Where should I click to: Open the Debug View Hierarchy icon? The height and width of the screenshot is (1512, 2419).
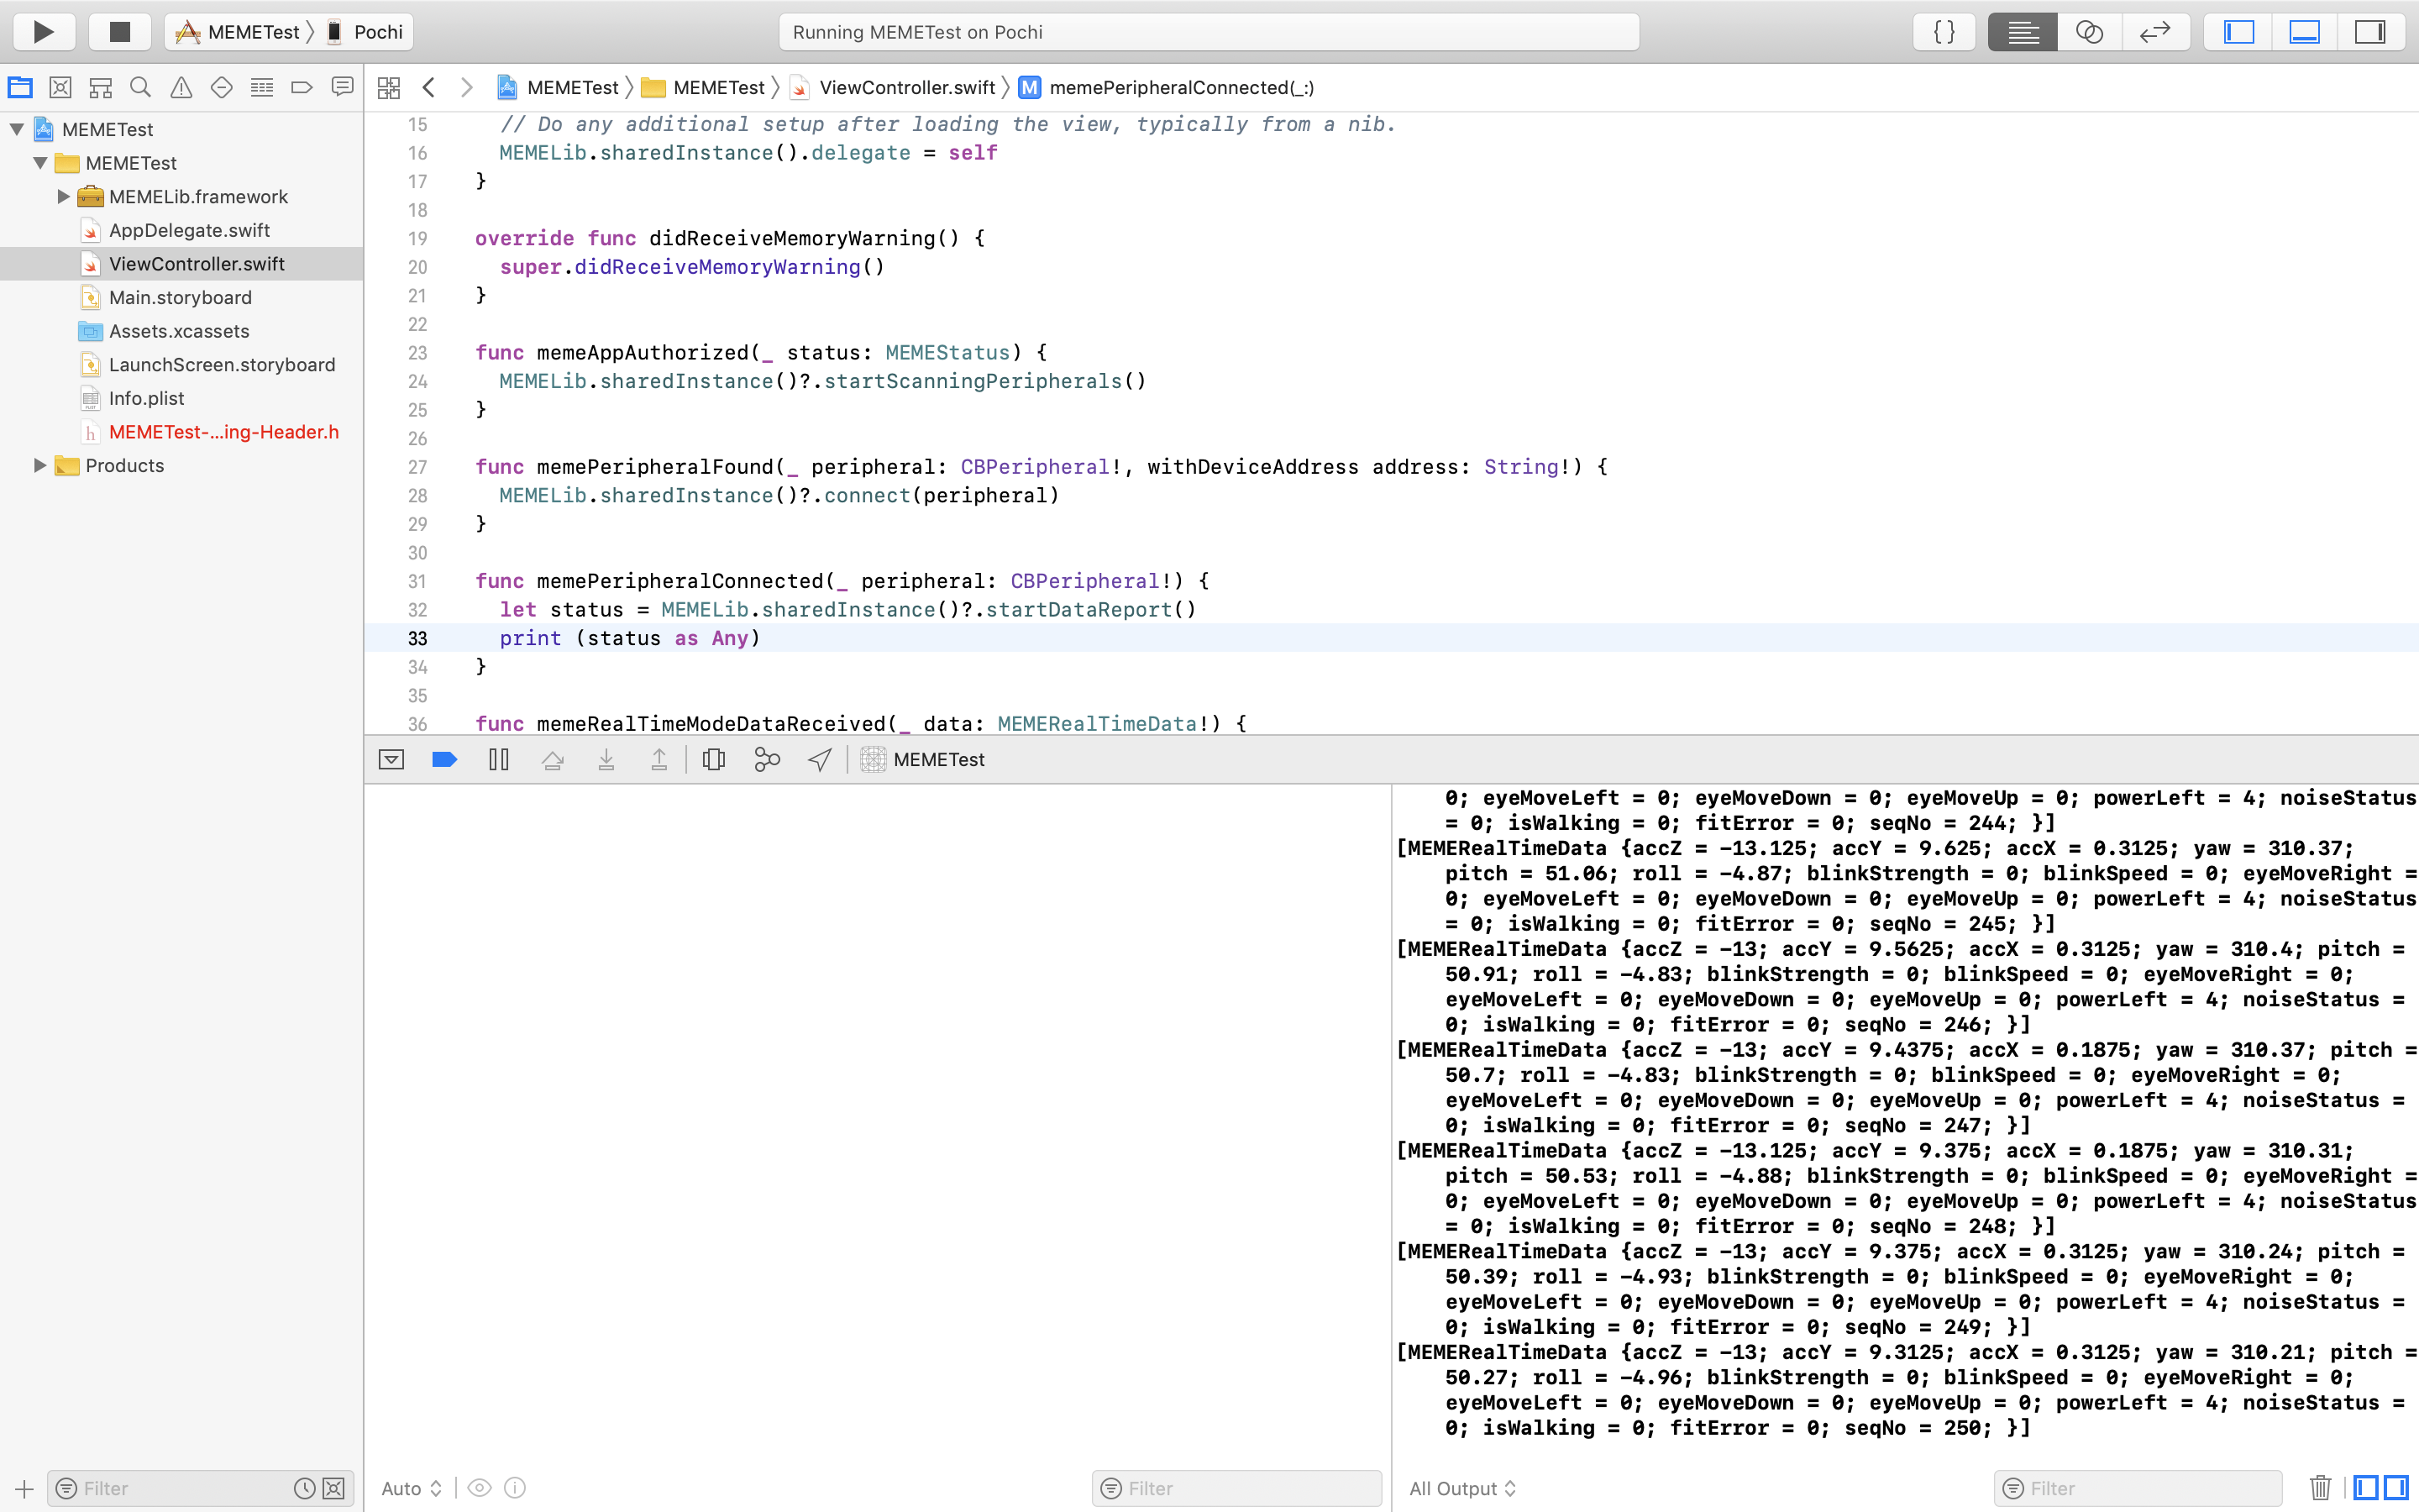713,760
